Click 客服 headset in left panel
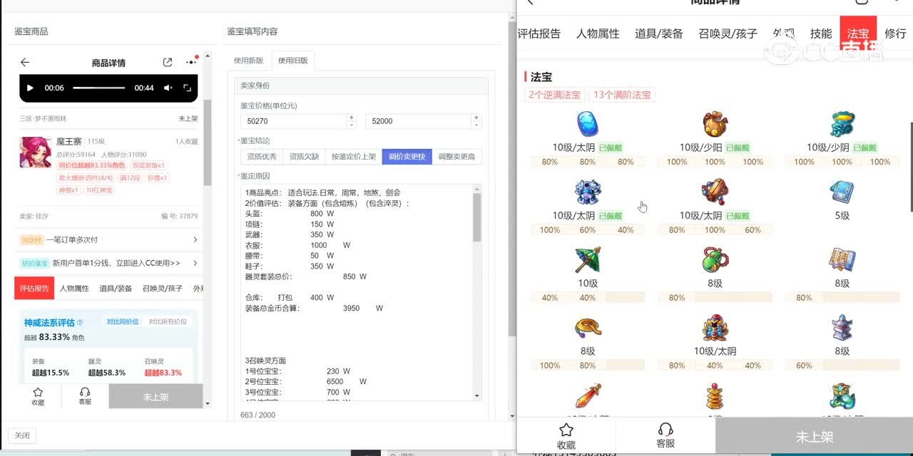The height and width of the screenshot is (456, 913). click(x=85, y=396)
